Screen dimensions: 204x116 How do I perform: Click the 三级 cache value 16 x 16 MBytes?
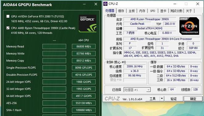[176, 80]
